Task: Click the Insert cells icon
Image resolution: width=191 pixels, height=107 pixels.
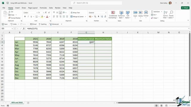Action: pos(135,12)
